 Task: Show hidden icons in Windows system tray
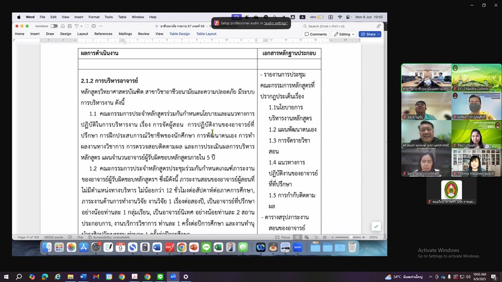click(x=431, y=277)
